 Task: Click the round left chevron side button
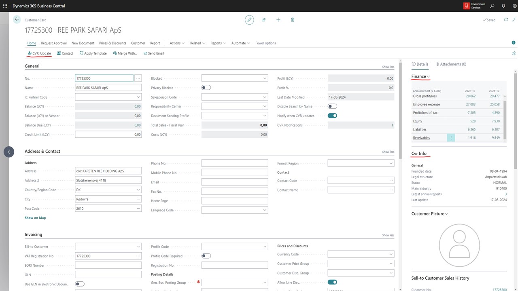(9, 152)
